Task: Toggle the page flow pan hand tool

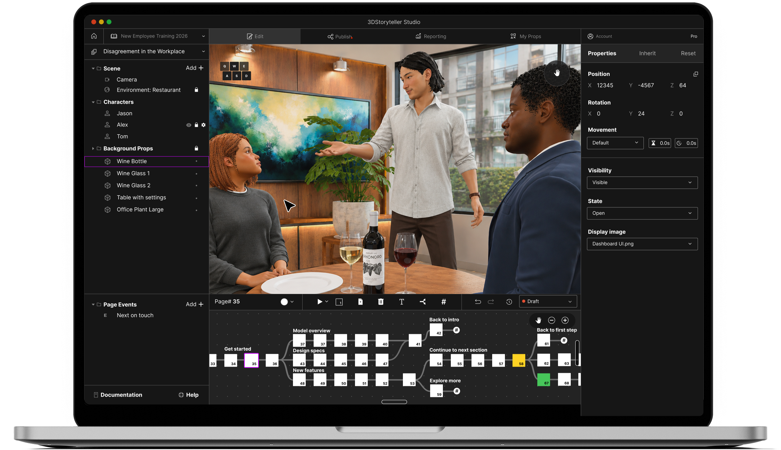Action: (x=538, y=320)
